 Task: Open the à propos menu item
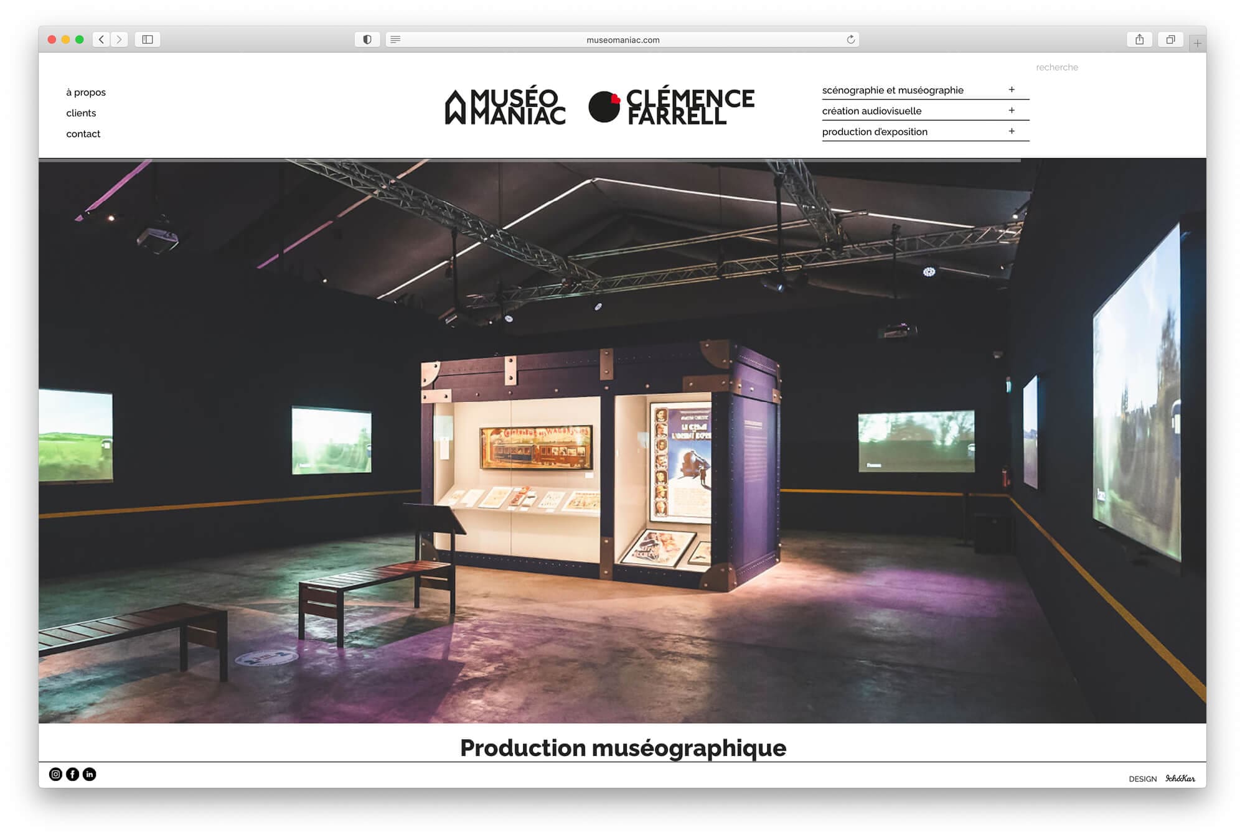click(x=86, y=92)
